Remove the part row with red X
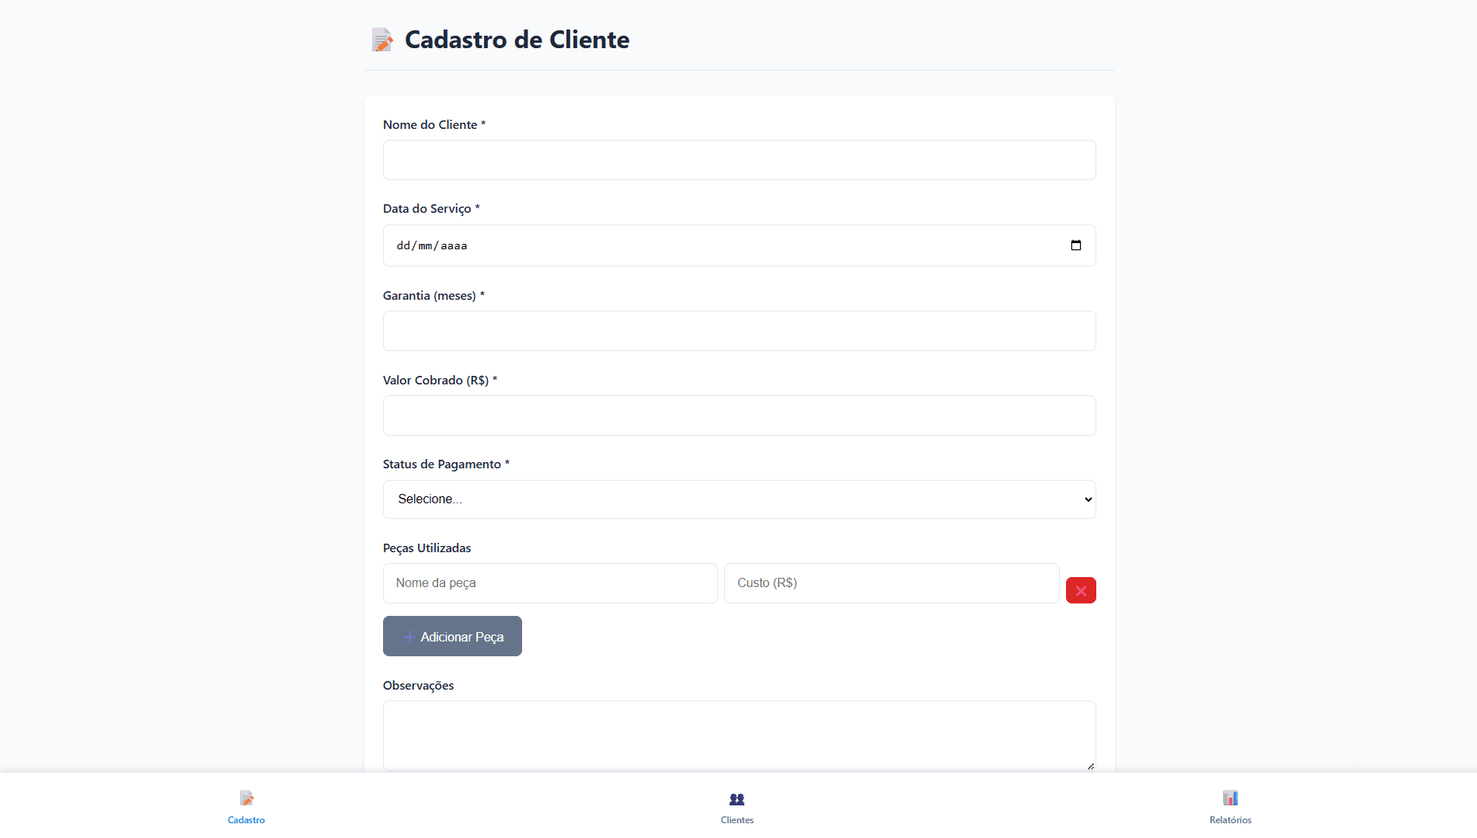Screen dimensions: 1477x838 point(1081,590)
